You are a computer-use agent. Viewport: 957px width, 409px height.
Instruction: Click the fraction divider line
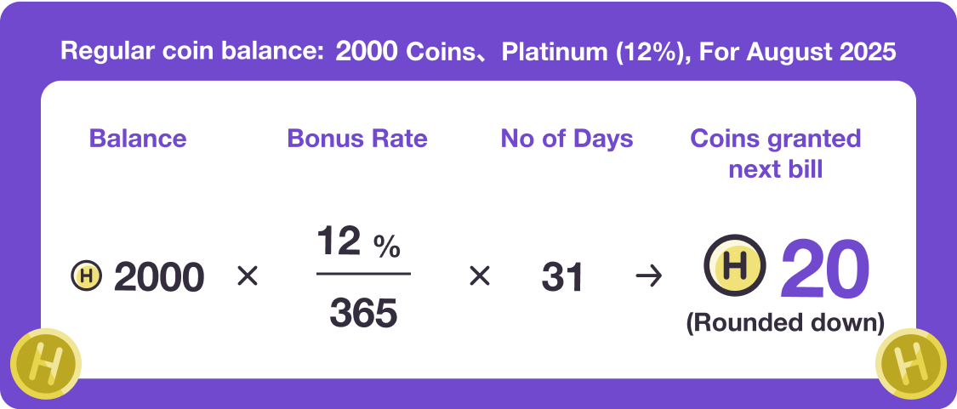[x=363, y=274]
